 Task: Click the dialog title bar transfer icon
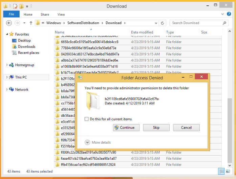point(80,78)
